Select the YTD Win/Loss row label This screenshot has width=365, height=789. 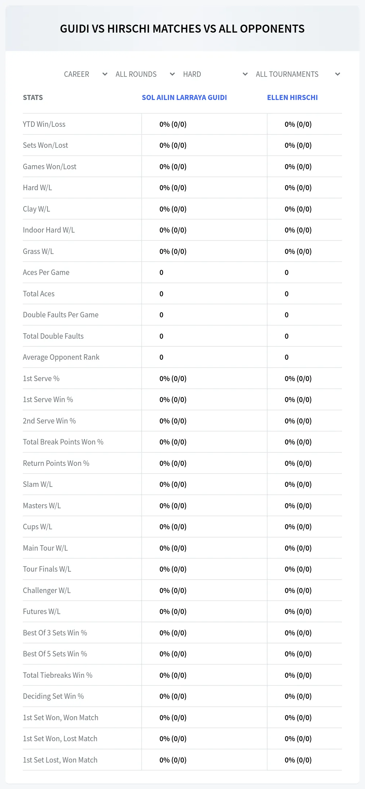44,124
